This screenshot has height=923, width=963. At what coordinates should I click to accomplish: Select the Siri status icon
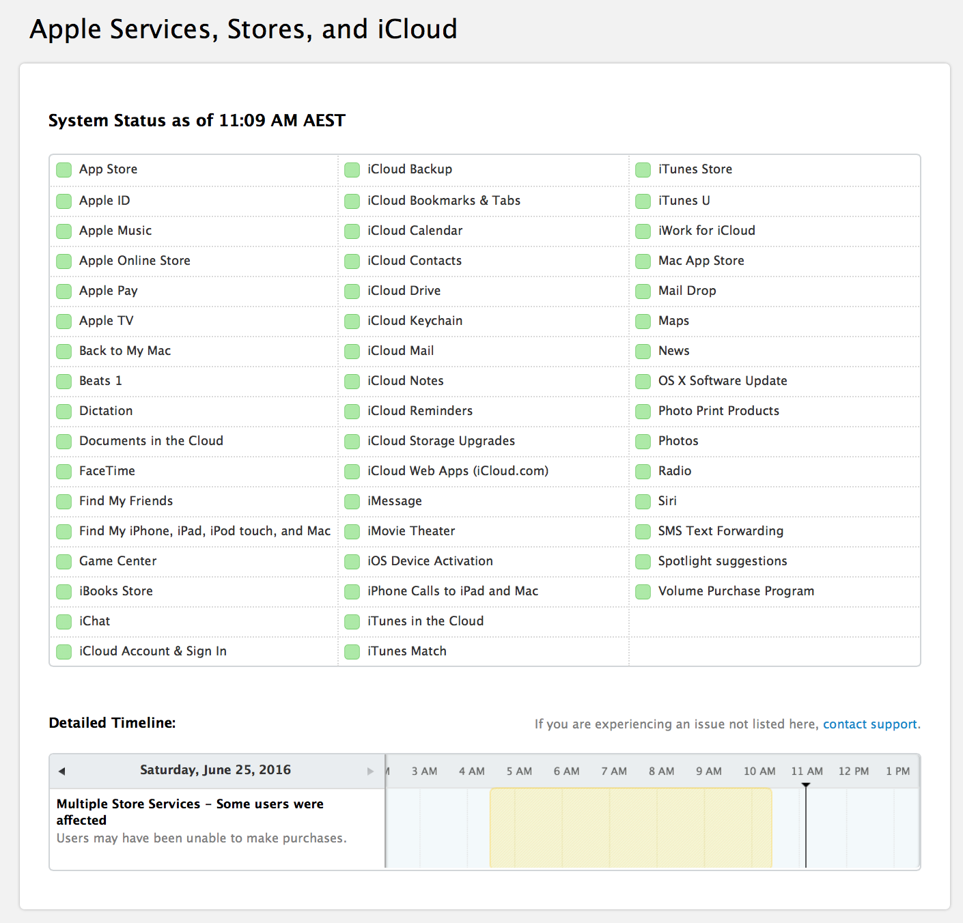coord(643,502)
